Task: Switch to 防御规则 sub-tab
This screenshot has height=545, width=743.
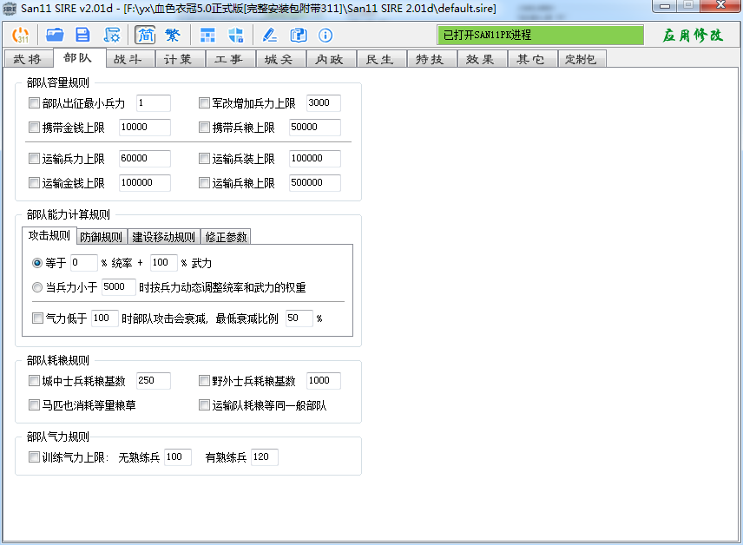Action: click(101, 236)
